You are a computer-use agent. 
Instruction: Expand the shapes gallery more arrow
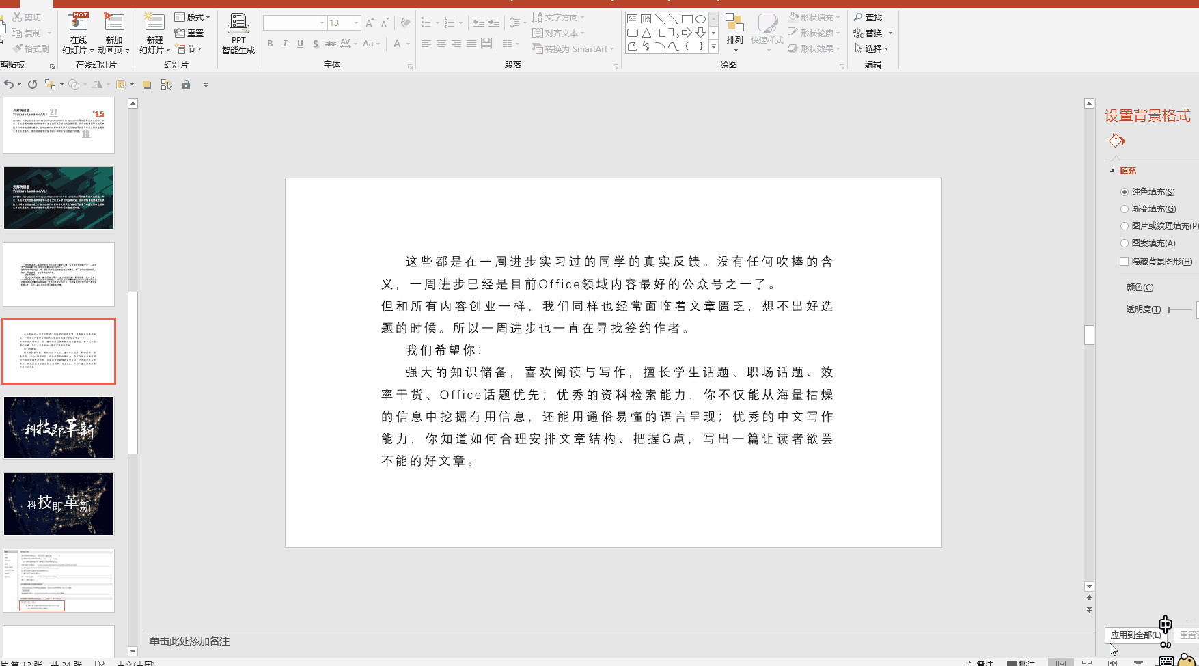(713, 47)
